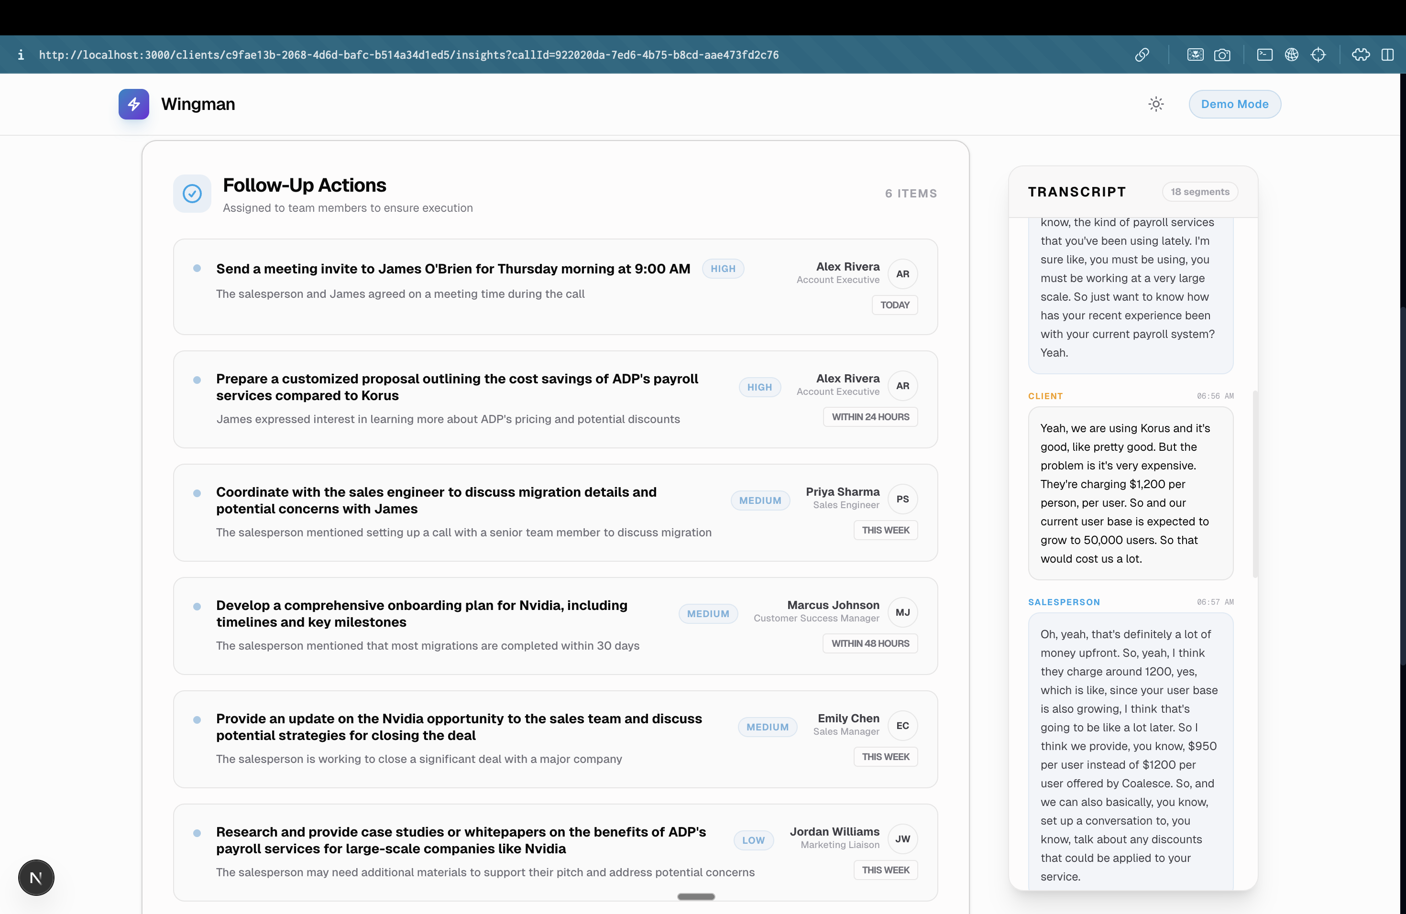Click the camera screenshot icon

pos(1222,55)
